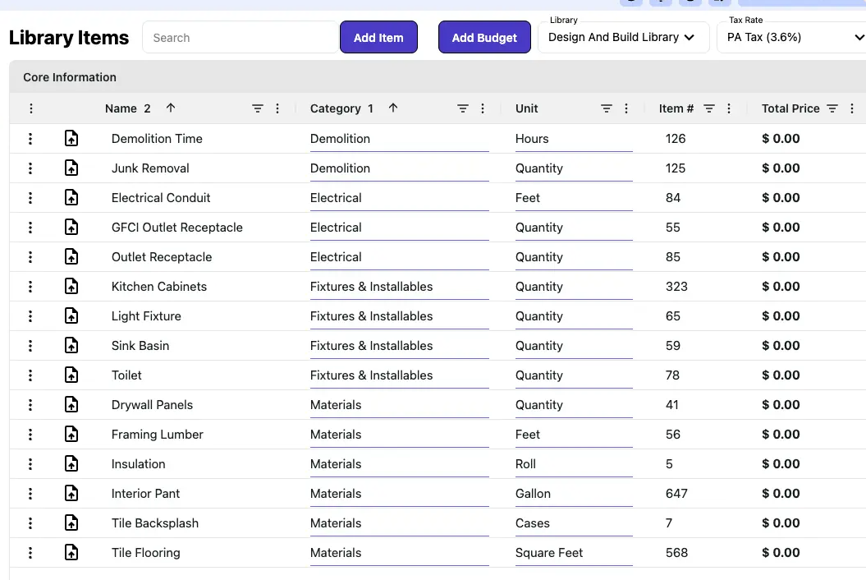Open the three-dot row menu for Junk Removal
This screenshot has height=580, width=866.
point(30,168)
